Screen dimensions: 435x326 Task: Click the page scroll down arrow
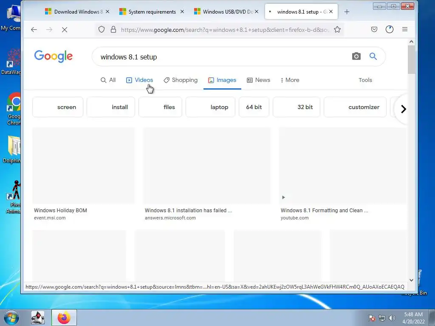coord(411,280)
